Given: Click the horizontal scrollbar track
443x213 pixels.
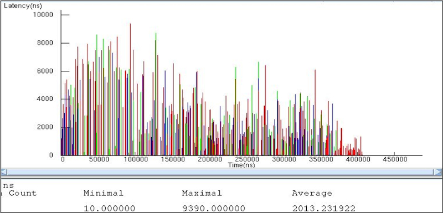Looking at the screenshot, I should 220,172.
